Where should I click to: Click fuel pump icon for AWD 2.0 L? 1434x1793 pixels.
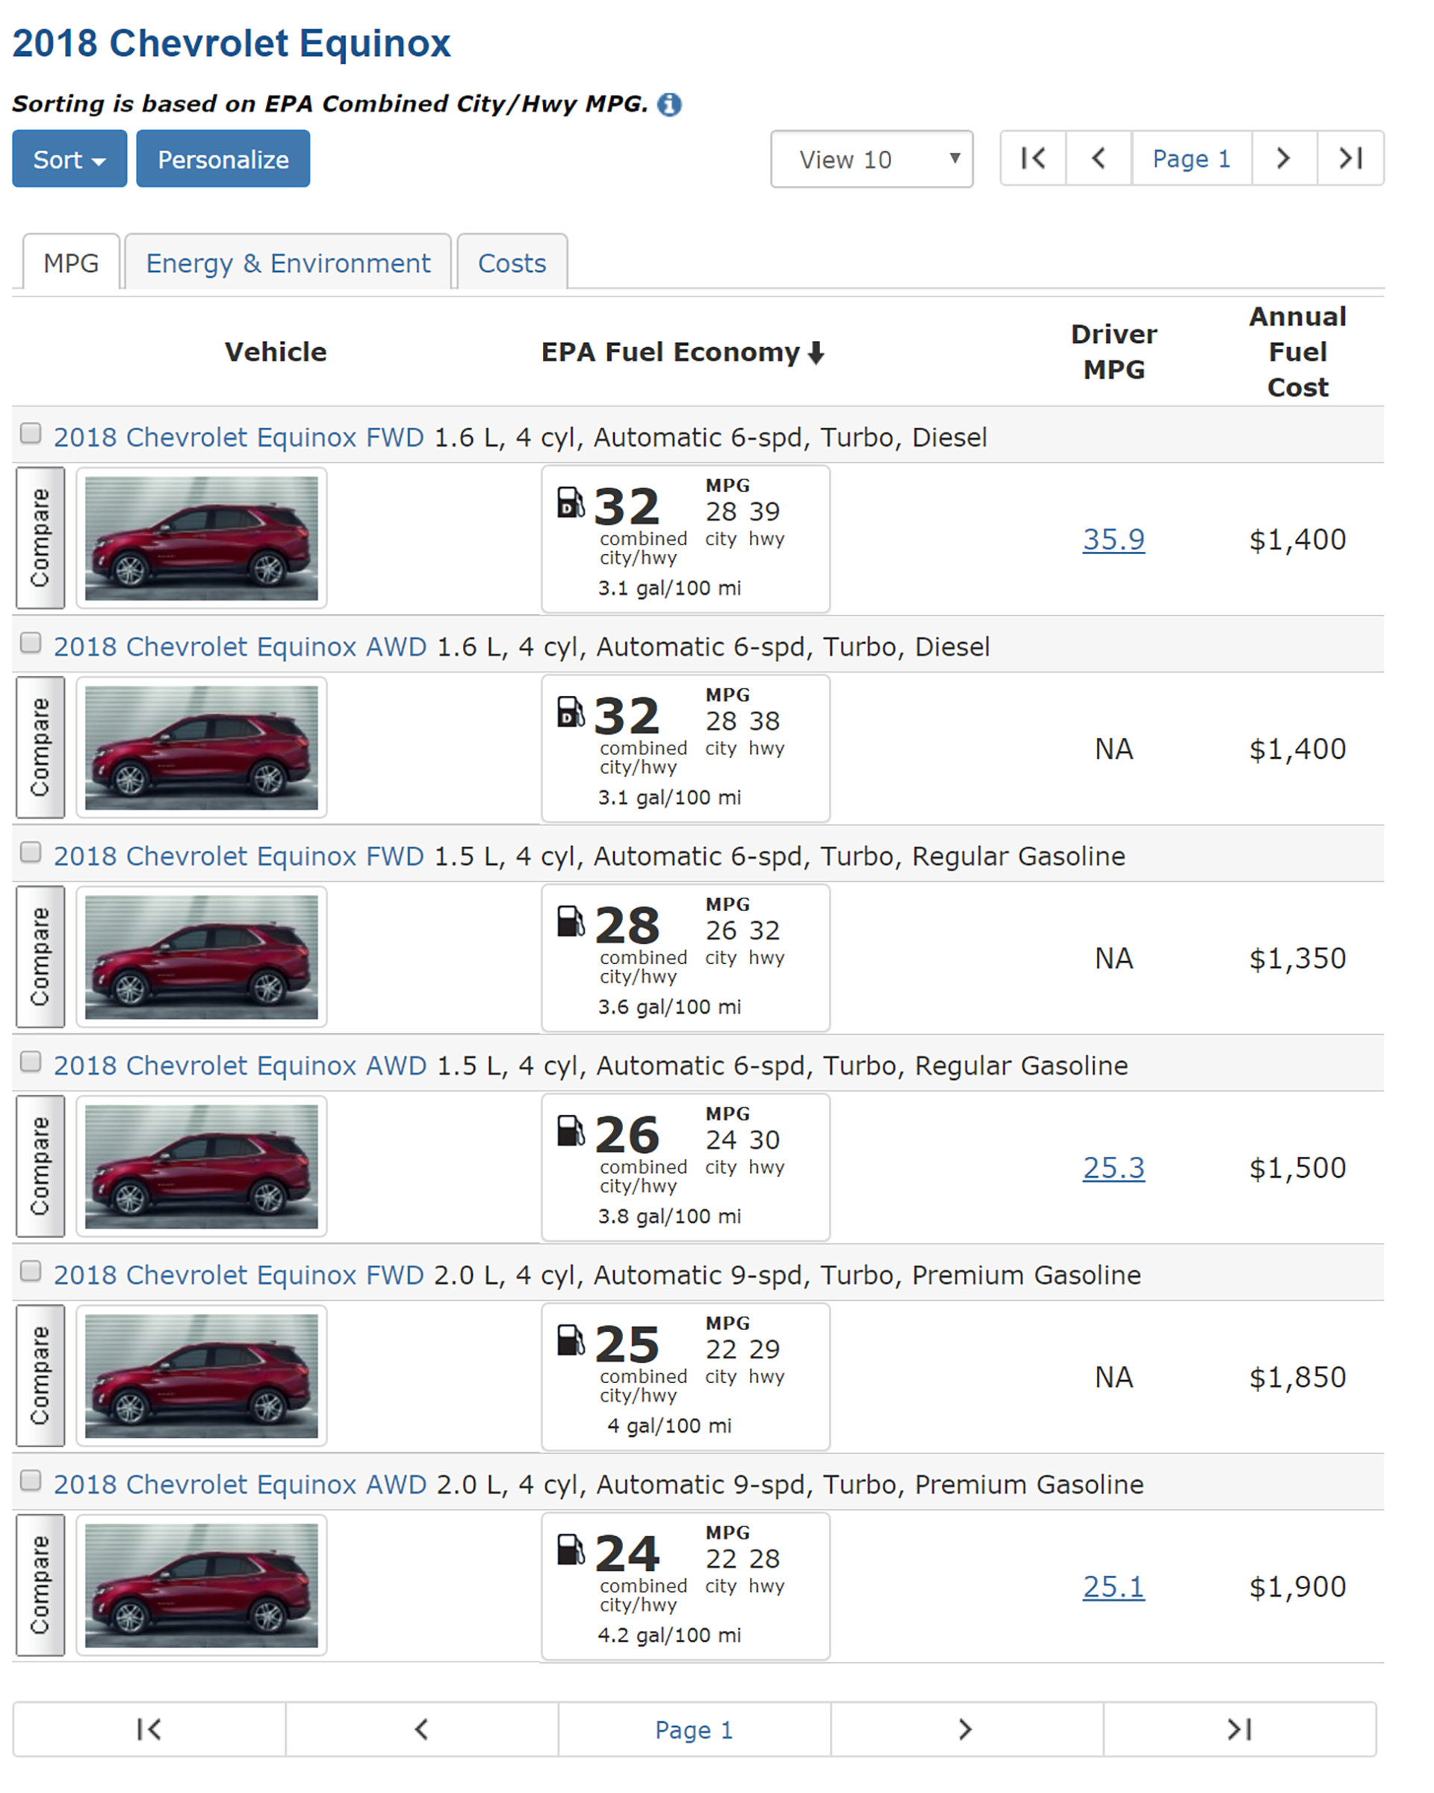[x=571, y=1550]
